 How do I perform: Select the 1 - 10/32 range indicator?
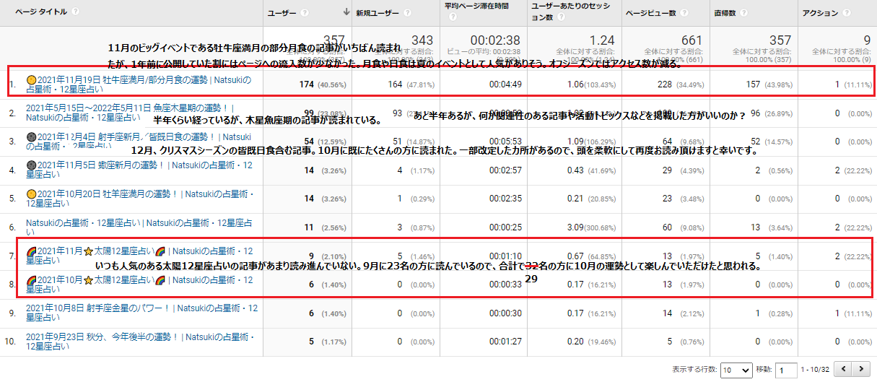click(x=816, y=370)
